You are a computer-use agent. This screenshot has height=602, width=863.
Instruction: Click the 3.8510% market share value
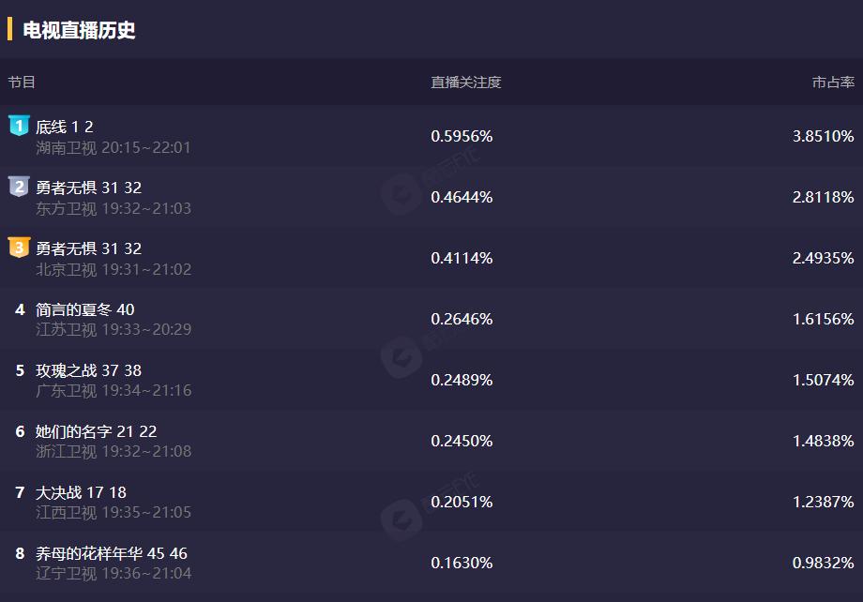pyautogui.click(x=823, y=136)
